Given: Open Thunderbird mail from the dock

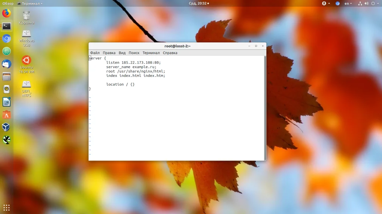Looking at the screenshot, I should point(7,64).
